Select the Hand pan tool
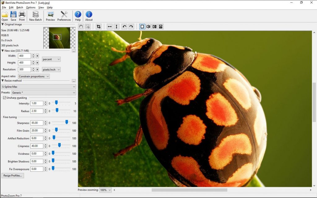This screenshot has width=317, height=198. (x=81, y=27)
